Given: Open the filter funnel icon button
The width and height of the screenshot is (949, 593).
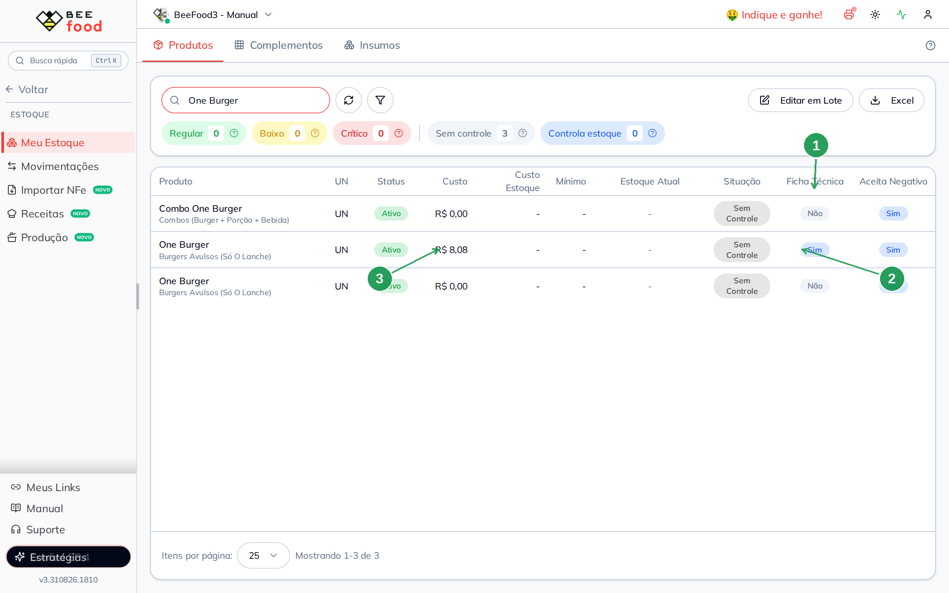Looking at the screenshot, I should pyautogui.click(x=380, y=100).
